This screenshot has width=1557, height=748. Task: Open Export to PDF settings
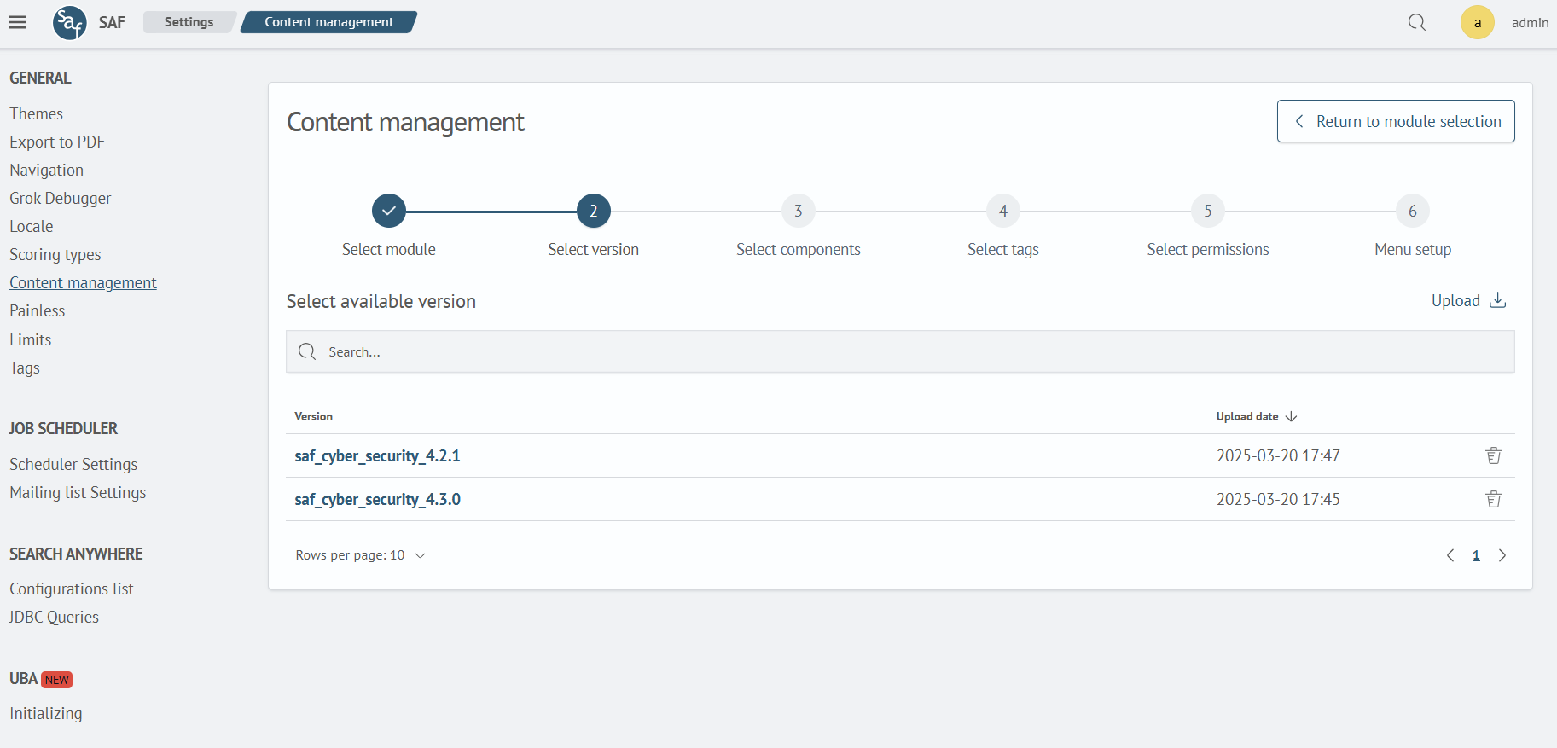(57, 142)
